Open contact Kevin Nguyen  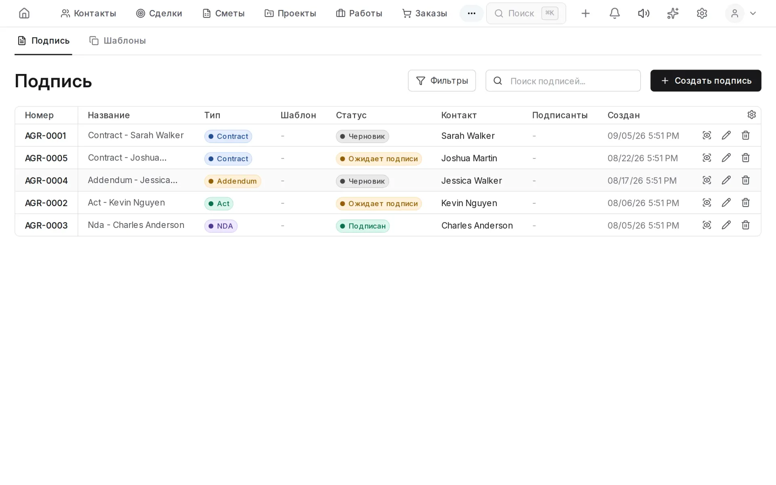(469, 203)
